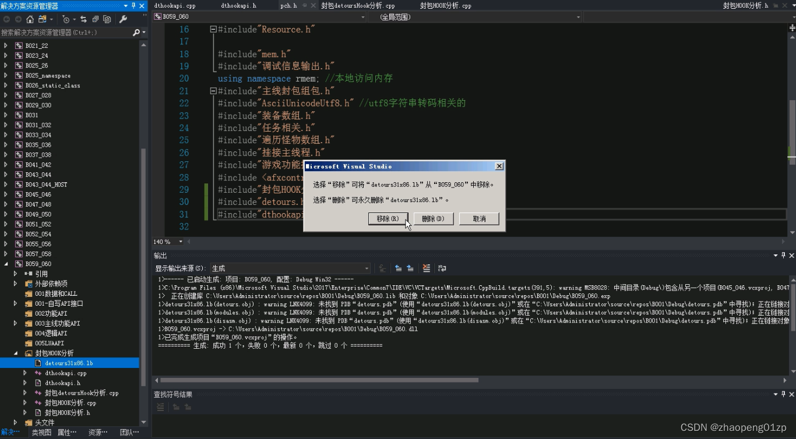Viewport: 796px width, 439px height.
Task: Click the search magnifier in Solution Explorer
Action: (136, 33)
